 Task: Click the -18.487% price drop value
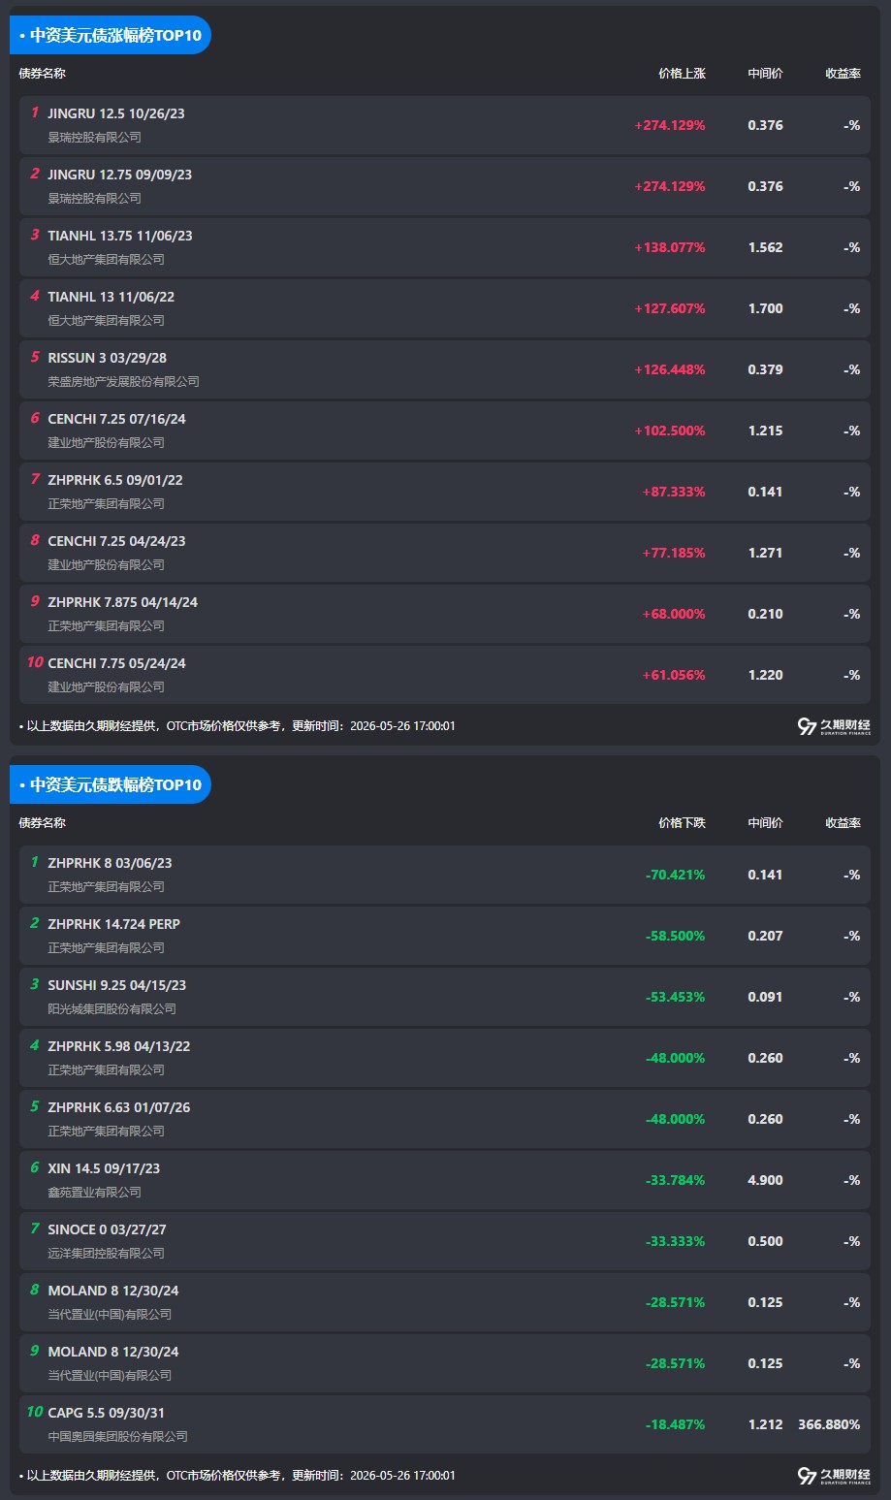676,1424
